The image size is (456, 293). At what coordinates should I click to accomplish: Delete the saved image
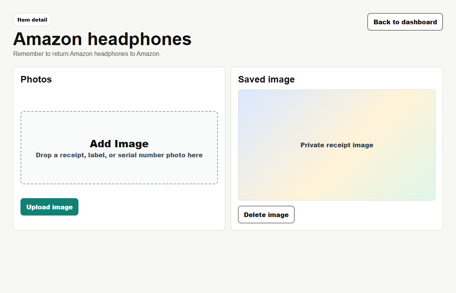(266, 215)
